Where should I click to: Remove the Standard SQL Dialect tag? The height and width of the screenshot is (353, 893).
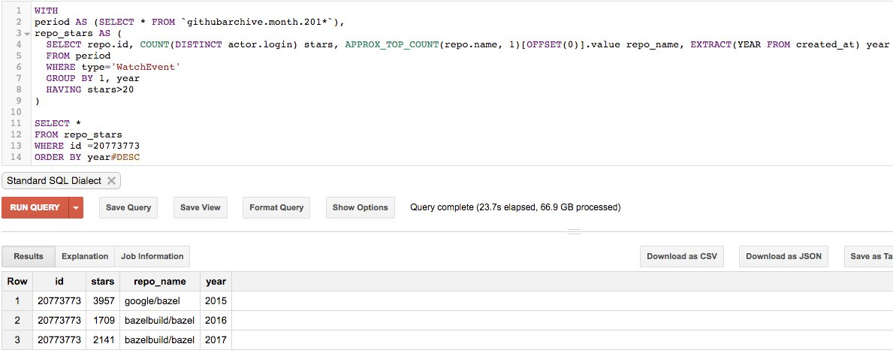pos(111,181)
